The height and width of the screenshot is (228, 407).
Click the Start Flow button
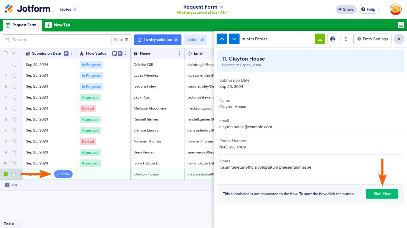(x=382, y=194)
